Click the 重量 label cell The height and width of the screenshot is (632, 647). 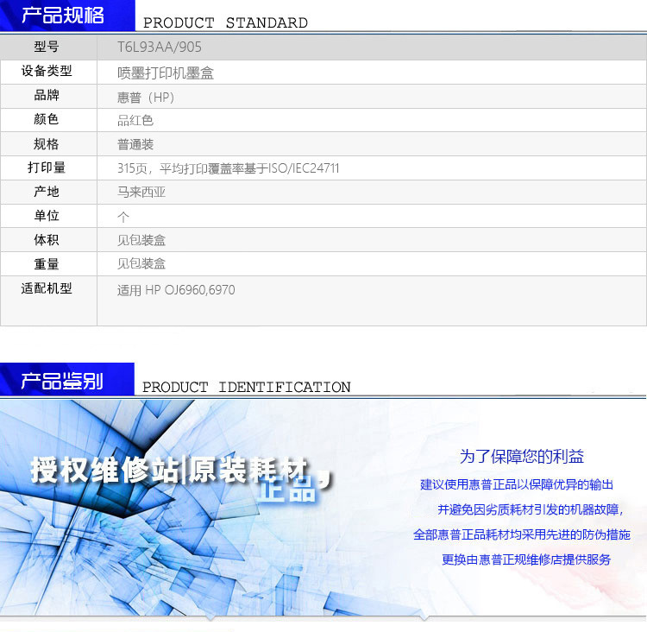coord(47,264)
